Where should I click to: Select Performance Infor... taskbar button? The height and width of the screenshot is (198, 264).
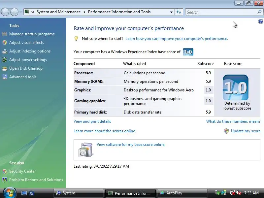130,193
